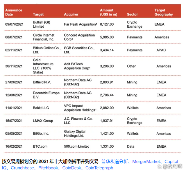Select date 12/08/2021
The image size is (186, 173).
14,95
